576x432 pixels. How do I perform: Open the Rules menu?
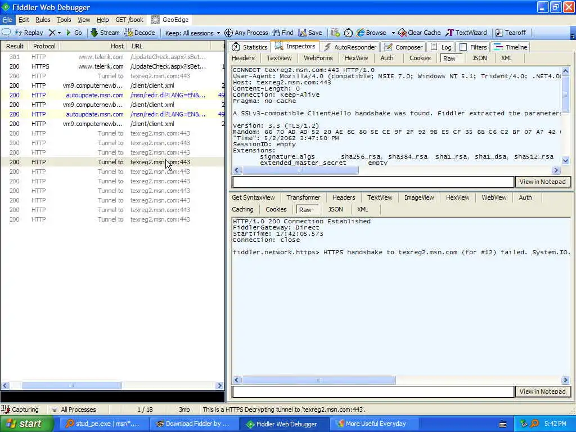click(43, 20)
